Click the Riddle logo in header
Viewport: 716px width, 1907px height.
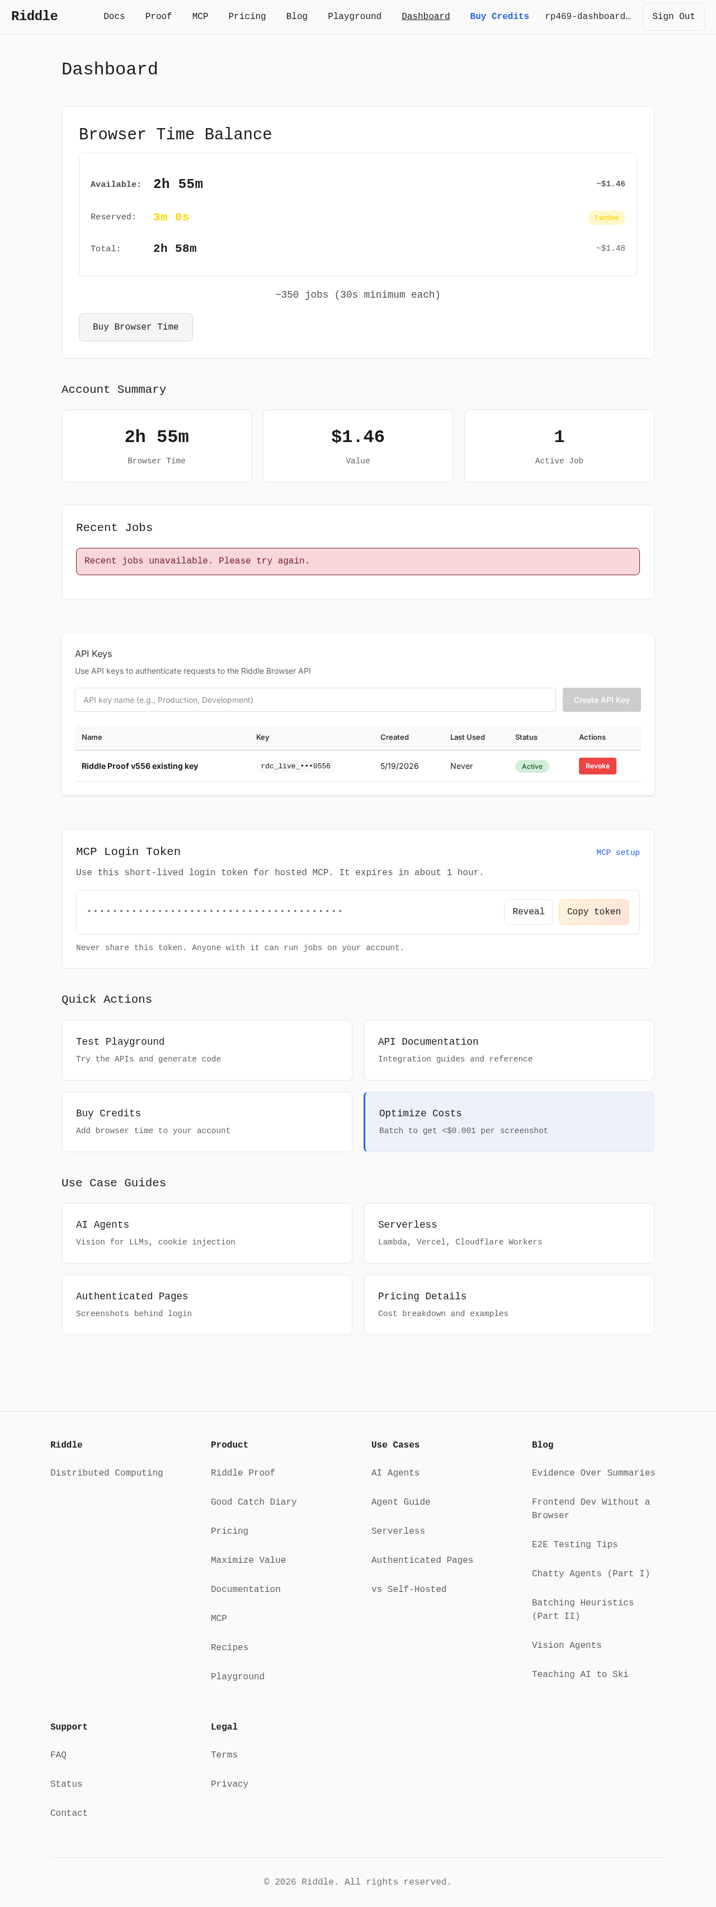click(x=34, y=16)
